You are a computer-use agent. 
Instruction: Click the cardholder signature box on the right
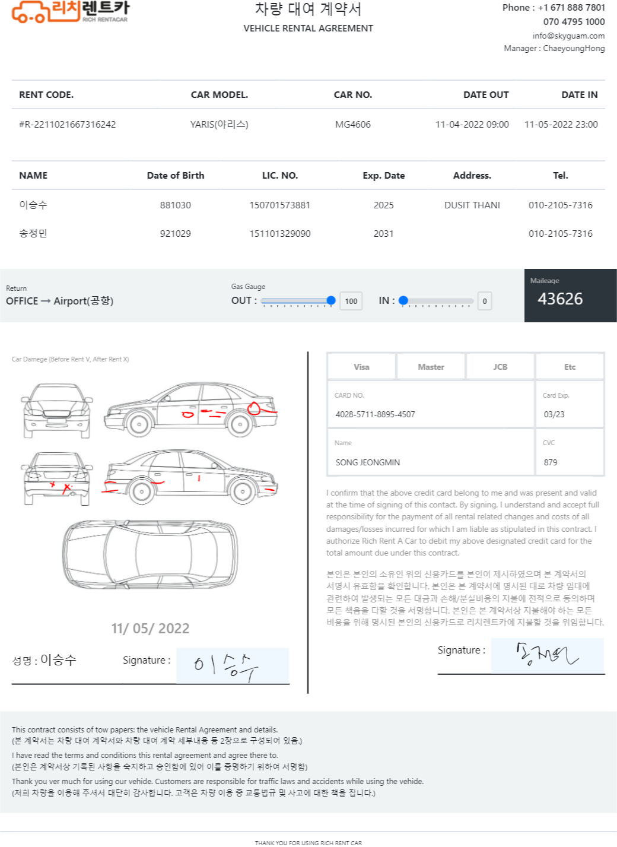click(548, 655)
